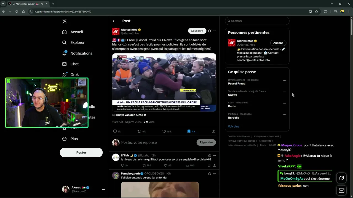Open the more options on AlertesInfos post
The height and width of the screenshot is (198, 353).
point(215,31)
